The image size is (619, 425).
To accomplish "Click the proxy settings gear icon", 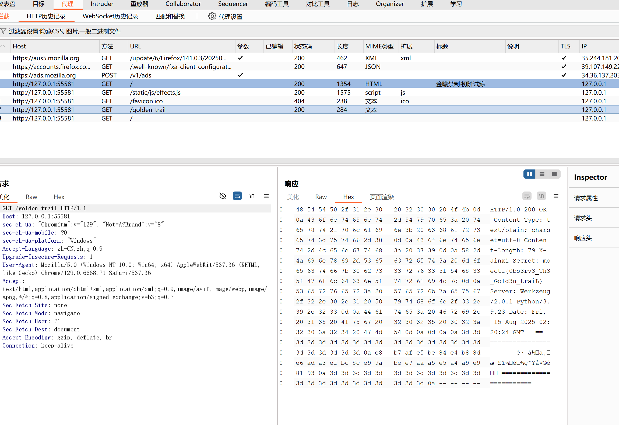I will pos(212,16).
